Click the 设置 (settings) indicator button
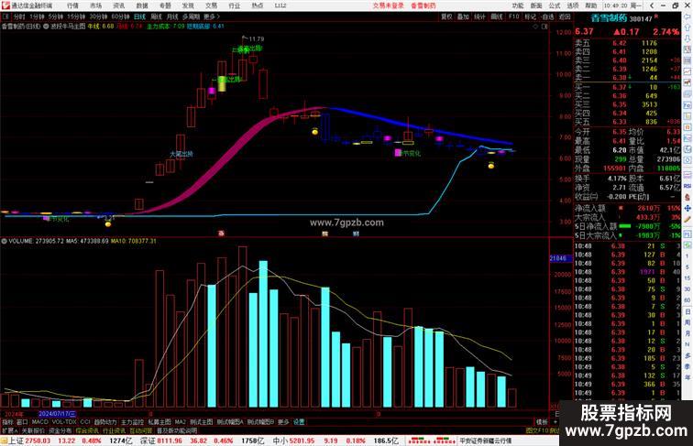The height and width of the screenshot is (446, 693). pos(299,422)
